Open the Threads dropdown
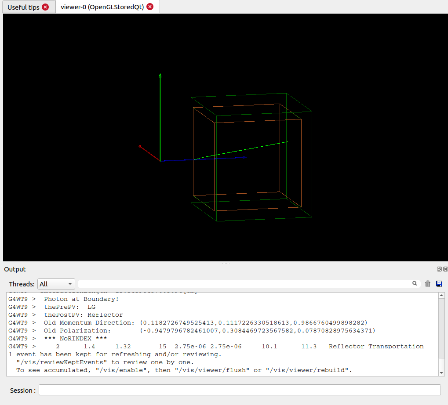The width and height of the screenshot is (448, 405). [x=56, y=284]
